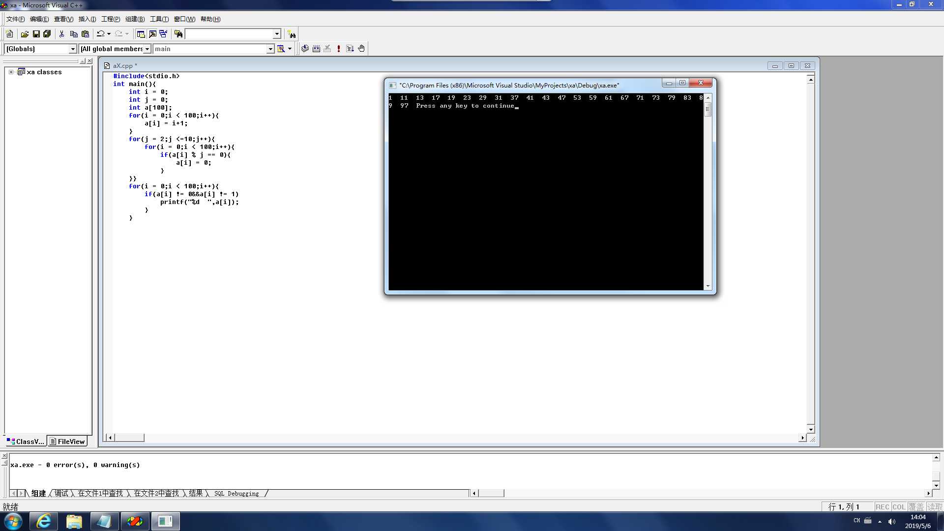The image size is (944, 531).
Task: Click the Open file folder icon
Action: (x=25, y=34)
